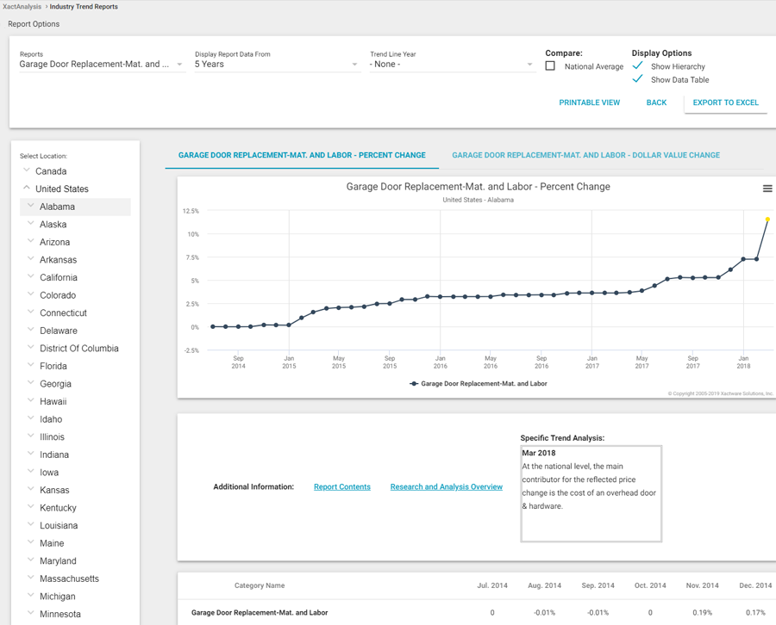The height and width of the screenshot is (625, 776).
Task: Collapse the United States tree node
Action: [27, 188]
